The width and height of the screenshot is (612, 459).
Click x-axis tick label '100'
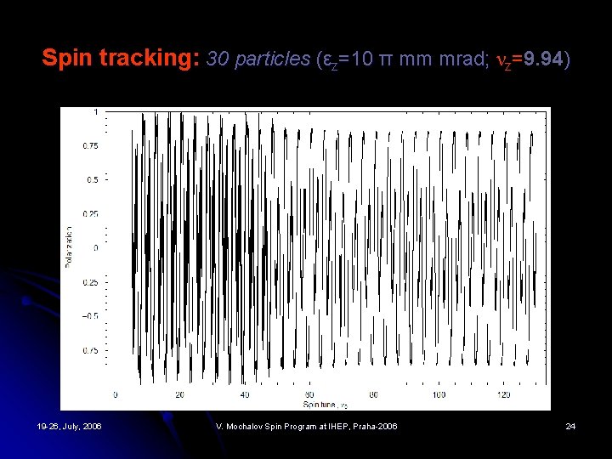click(439, 394)
